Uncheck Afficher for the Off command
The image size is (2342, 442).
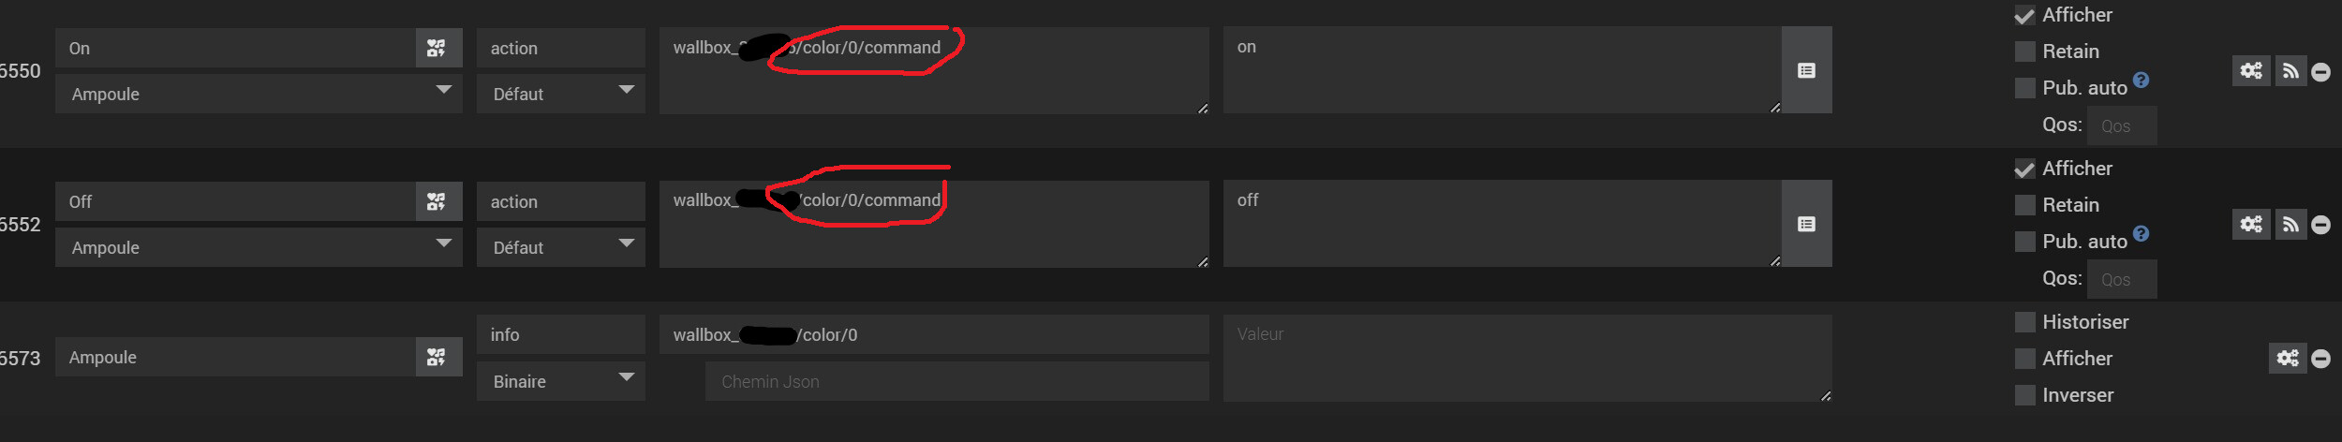click(2025, 169)
